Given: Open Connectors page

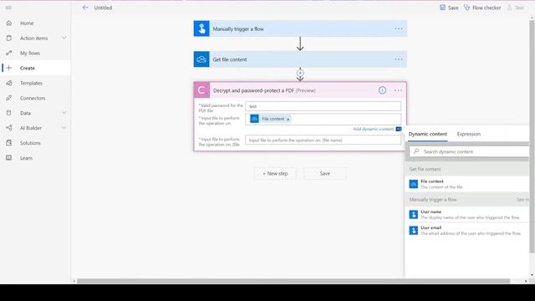Looking at the screenshot, I should [33, 98].
